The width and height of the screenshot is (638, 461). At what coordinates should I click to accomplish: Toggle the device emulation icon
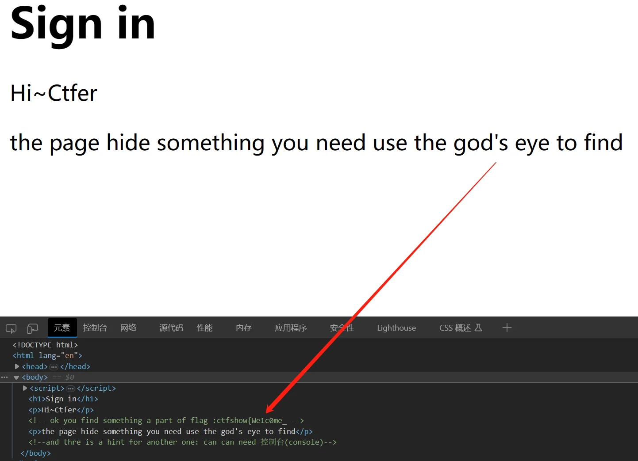click(x=32, y=328)
